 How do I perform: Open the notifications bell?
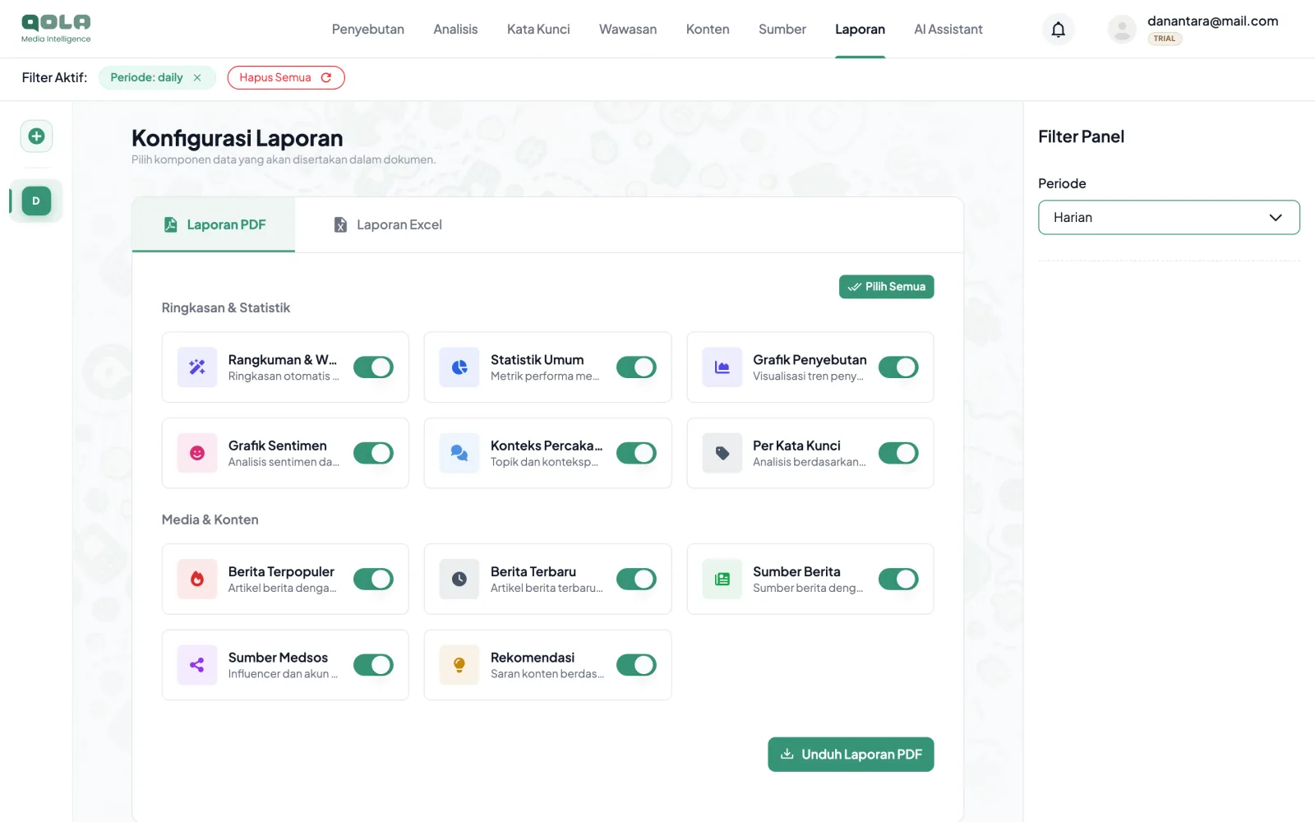(x=1059, y=30)
